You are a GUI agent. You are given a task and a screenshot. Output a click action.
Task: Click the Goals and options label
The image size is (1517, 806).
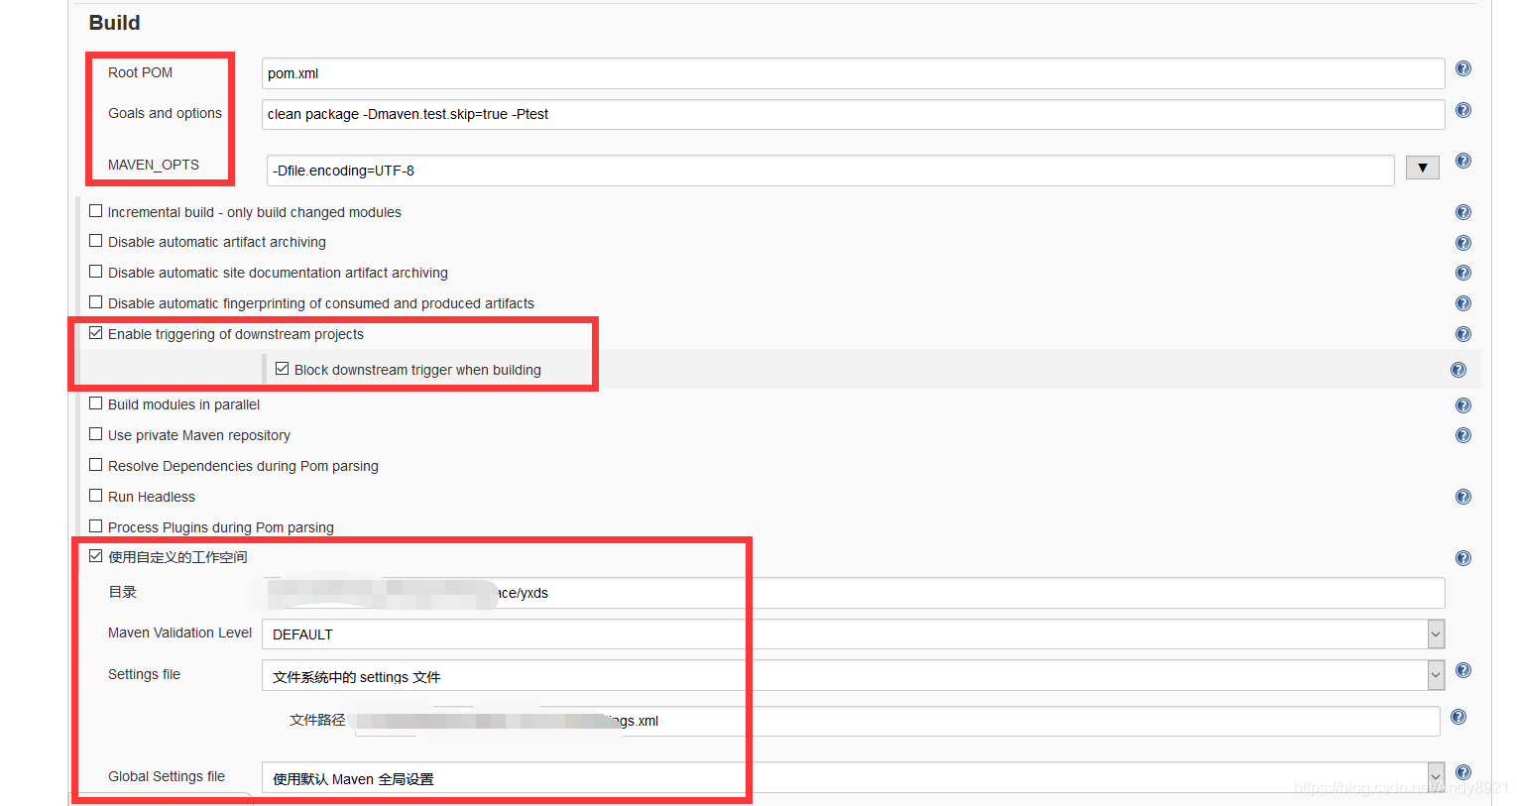tap(165, 113)
